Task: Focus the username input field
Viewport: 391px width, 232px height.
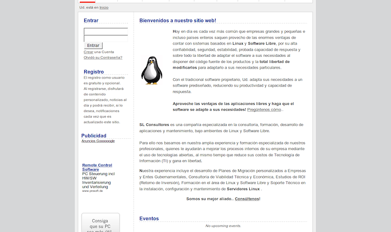Action: coord(106,31)
